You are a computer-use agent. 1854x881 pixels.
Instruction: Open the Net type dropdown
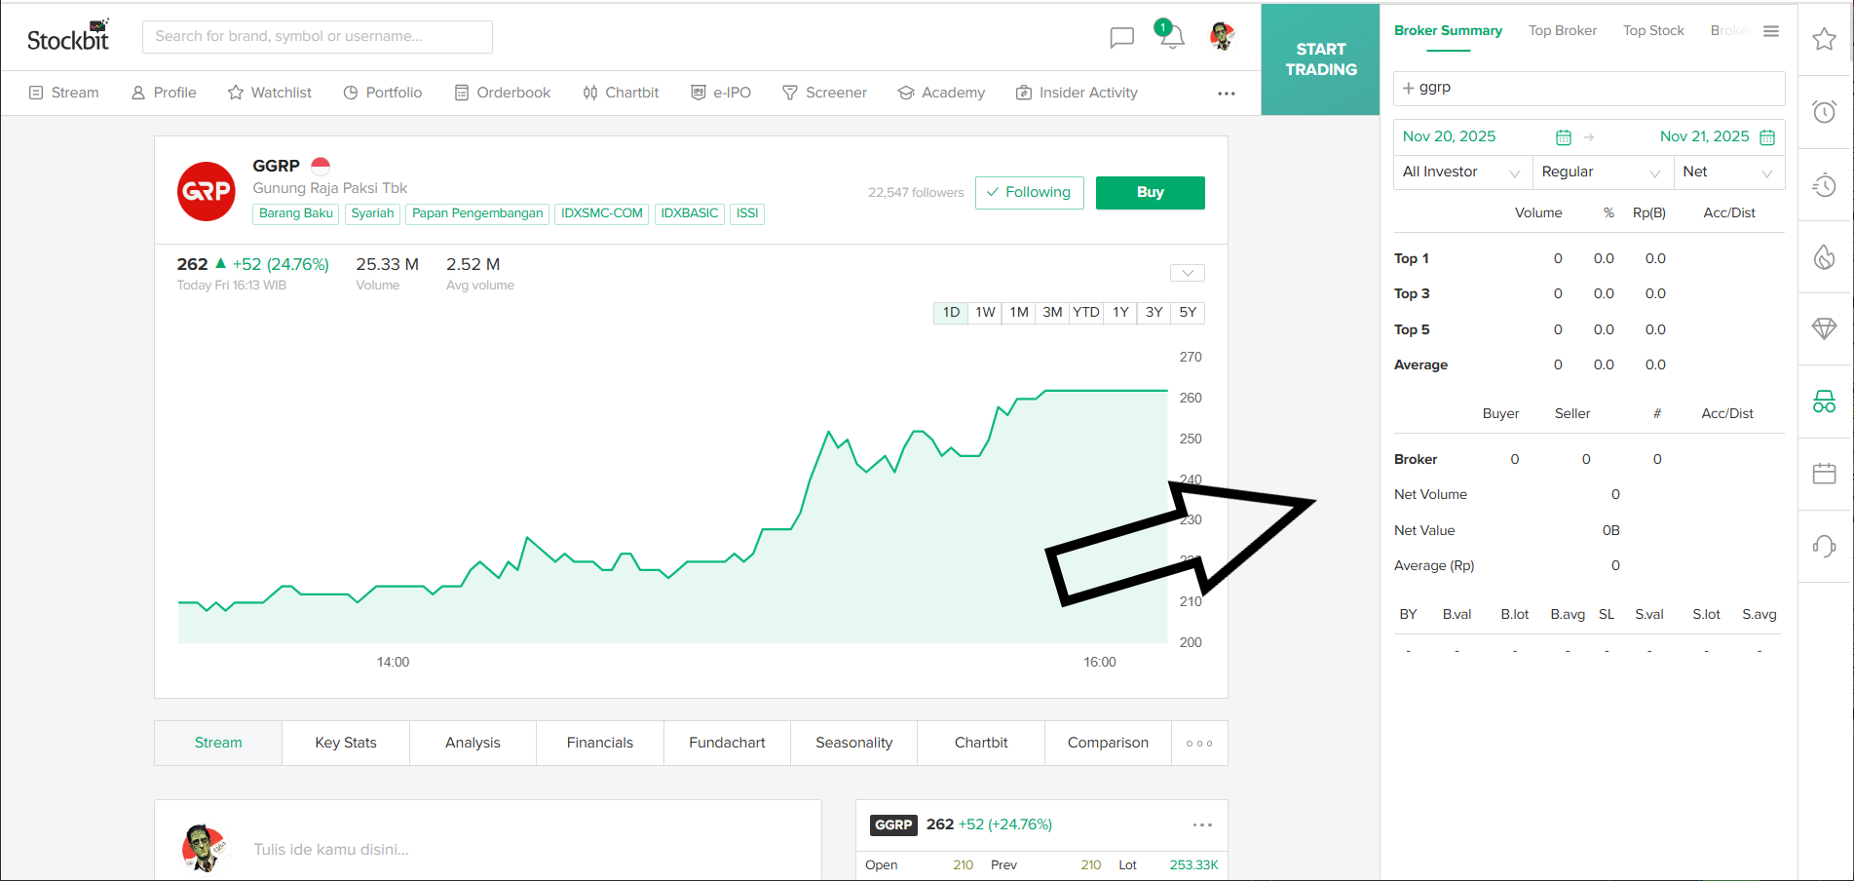(x=1729, y=172)
